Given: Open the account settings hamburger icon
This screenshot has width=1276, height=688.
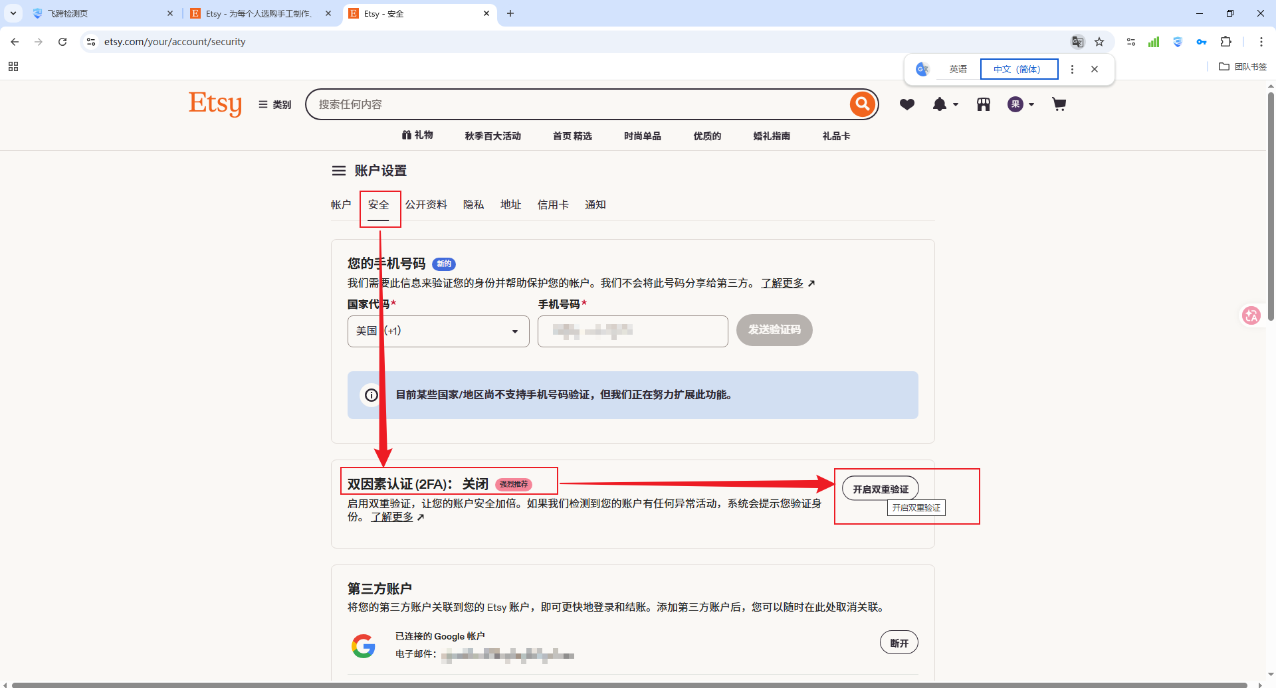Looking at the screenshot, I should pos(339,171).
